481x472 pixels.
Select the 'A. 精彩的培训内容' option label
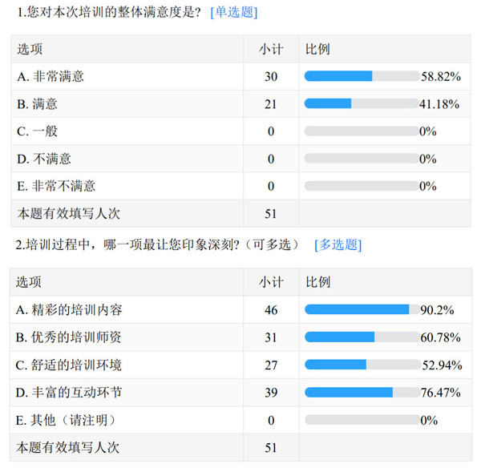click(x=69, y=309)
